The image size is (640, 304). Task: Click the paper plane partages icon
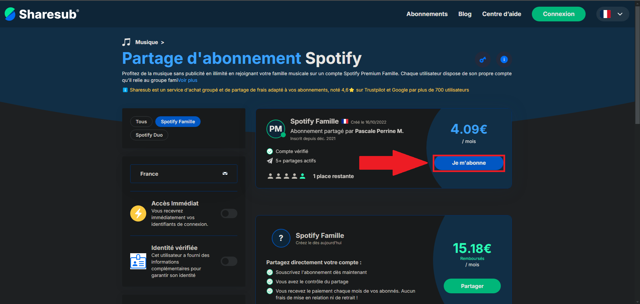click(270, 161)
